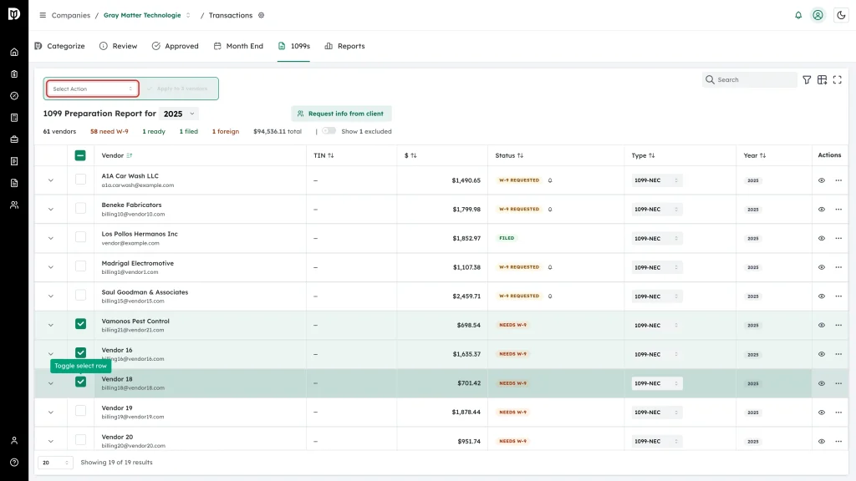
Task: Click the fullscreen expand icon
Action: click(838, 79)
